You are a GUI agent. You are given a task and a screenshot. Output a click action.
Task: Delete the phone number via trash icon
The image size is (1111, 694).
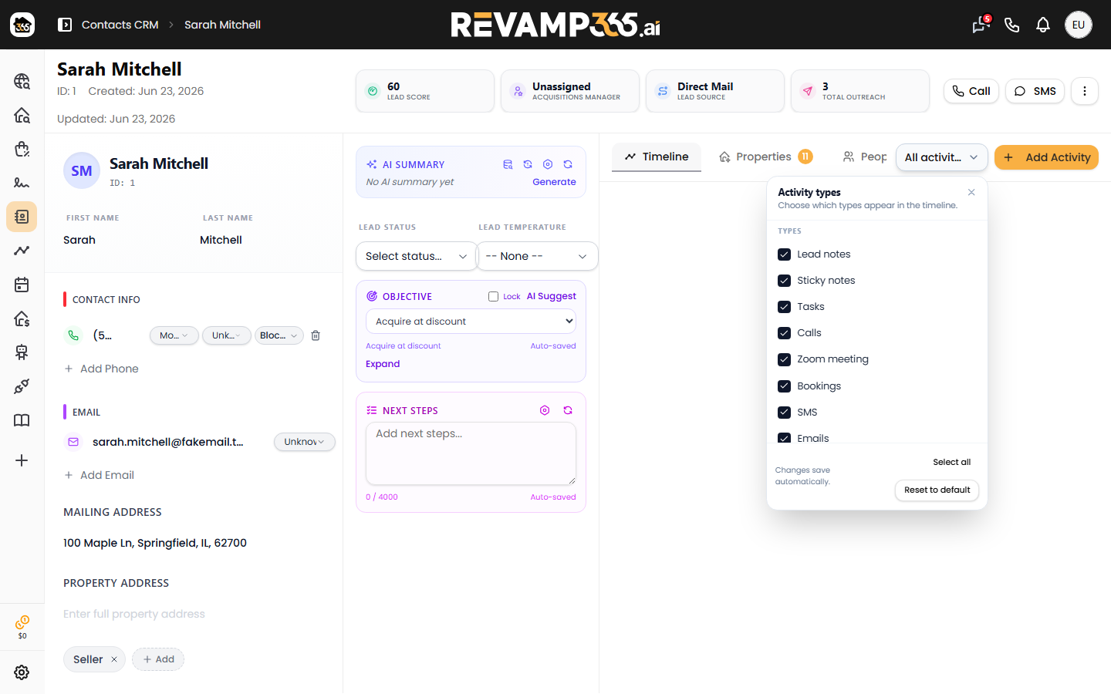point(316,335)
